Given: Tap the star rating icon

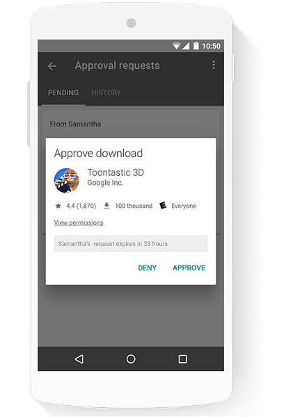Looking at the screenshot, I should click(x=58, y=206).
